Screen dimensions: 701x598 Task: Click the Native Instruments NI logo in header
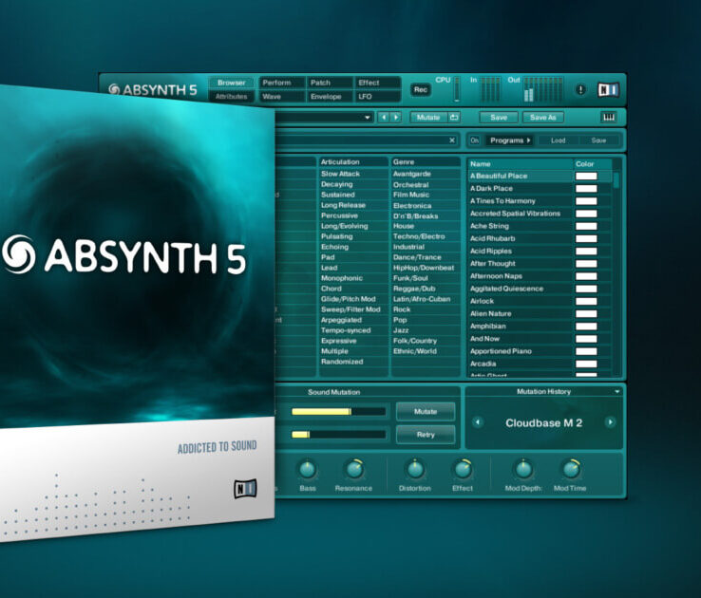point(609,90)
